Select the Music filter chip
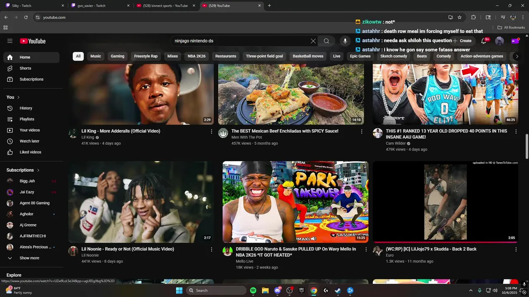The width and height of the screenshot is (529, 297). click(x=96, y=56)
